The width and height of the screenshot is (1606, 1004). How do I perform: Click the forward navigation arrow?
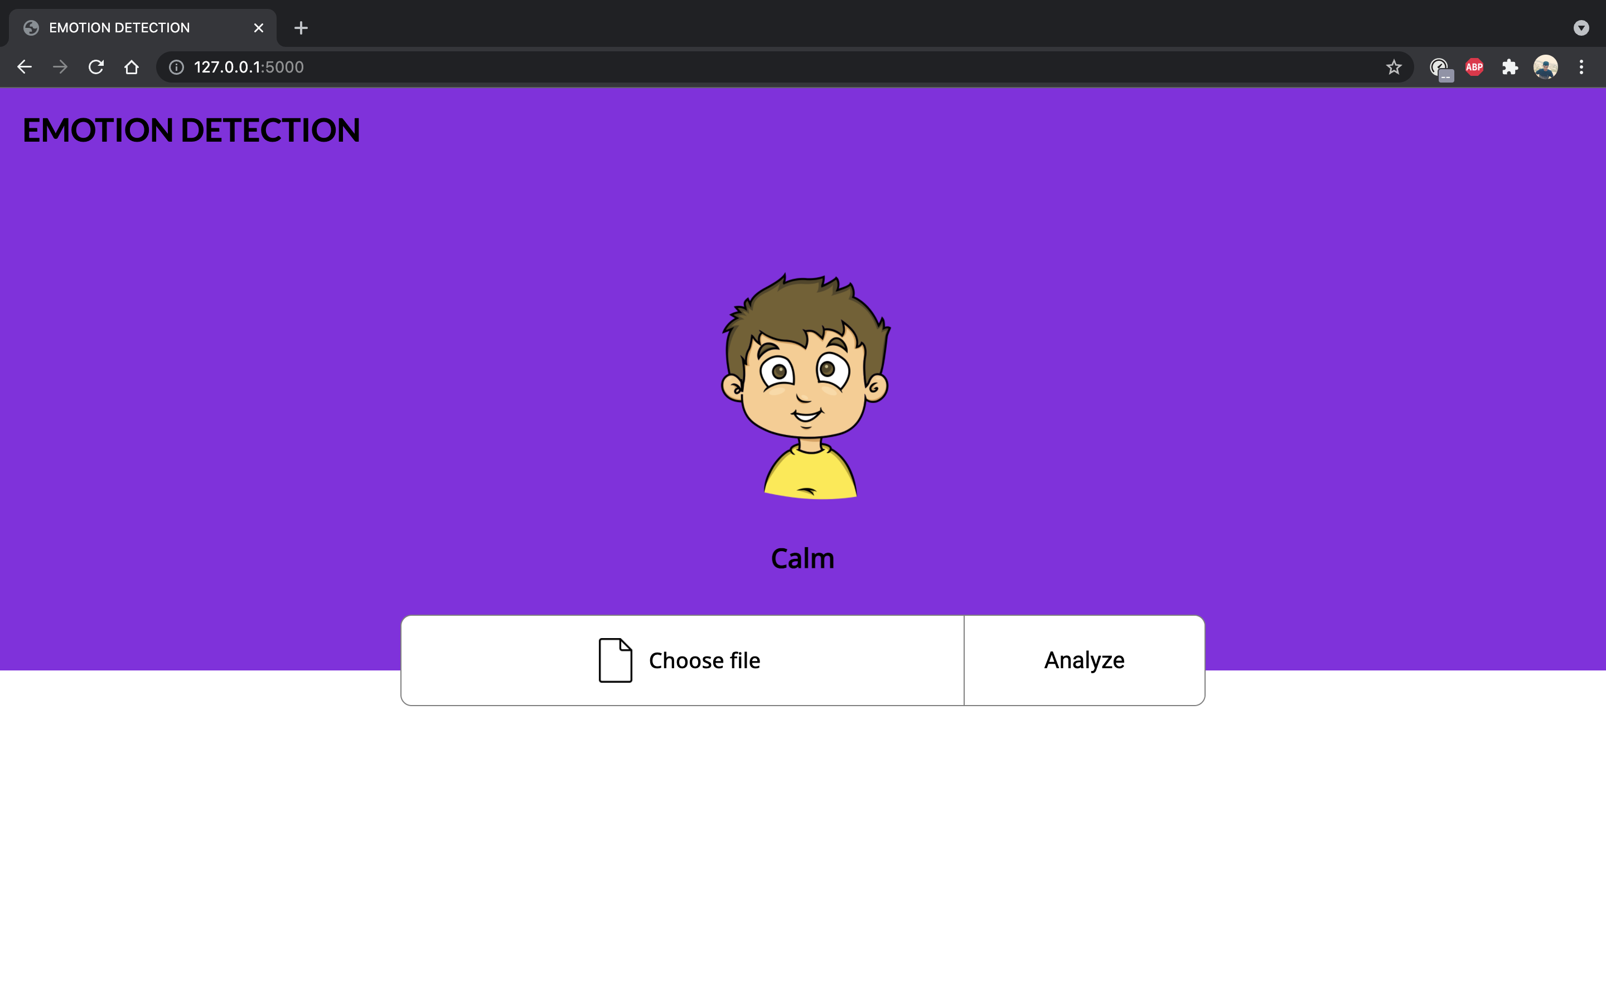[x=60, y=66]
